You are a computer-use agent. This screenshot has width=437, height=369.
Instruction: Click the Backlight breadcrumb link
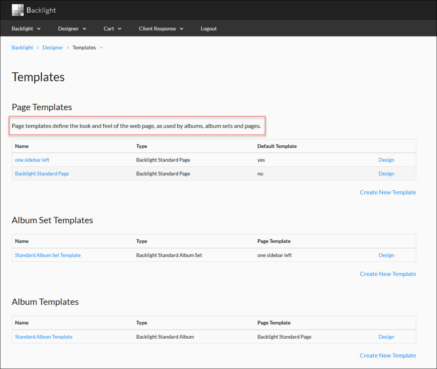[x=22, y=47]
